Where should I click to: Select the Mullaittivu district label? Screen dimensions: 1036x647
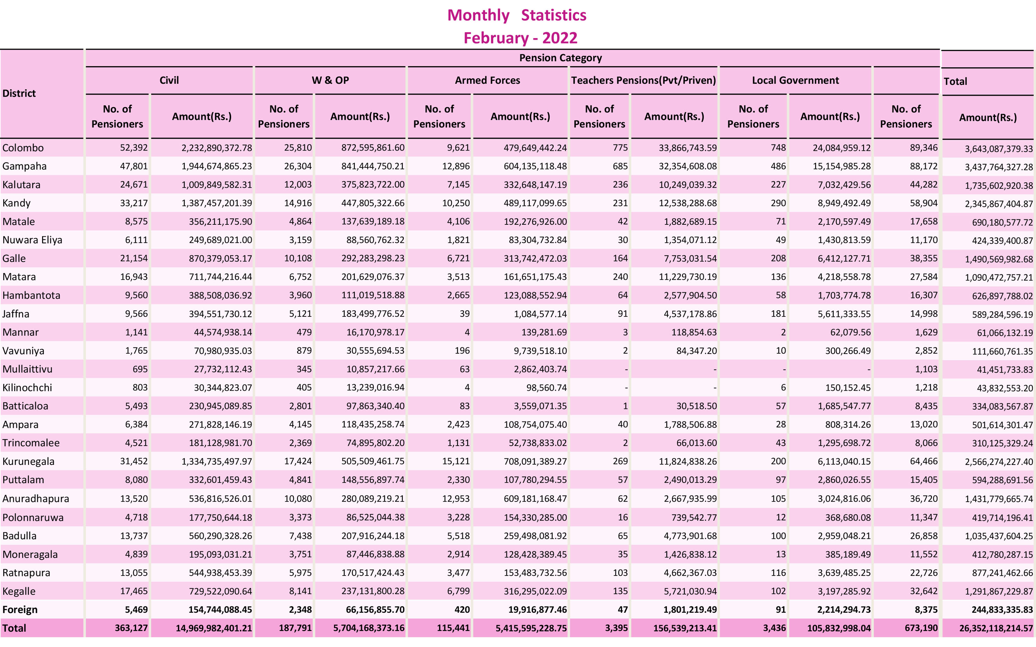click(27, 369)
